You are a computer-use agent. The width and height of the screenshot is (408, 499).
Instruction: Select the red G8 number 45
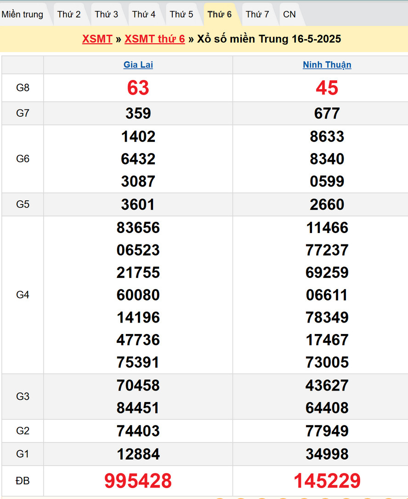click(327, 88)
